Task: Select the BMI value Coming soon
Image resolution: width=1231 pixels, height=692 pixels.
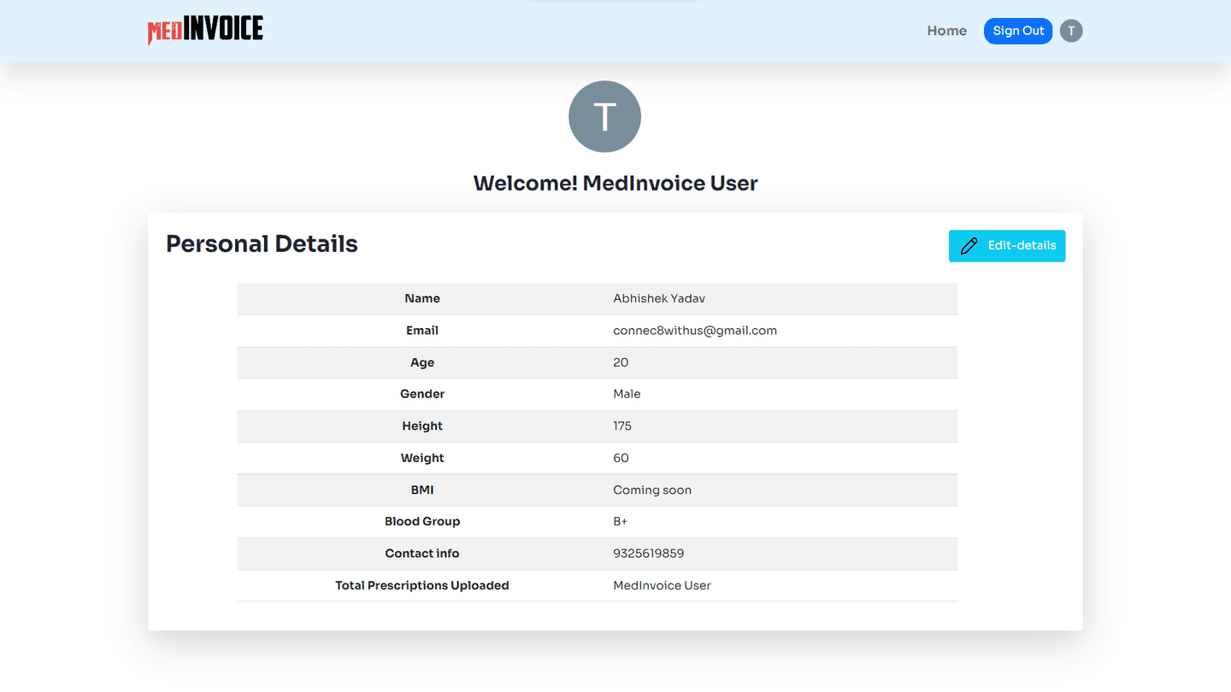Action: click(x=652, y=490)
